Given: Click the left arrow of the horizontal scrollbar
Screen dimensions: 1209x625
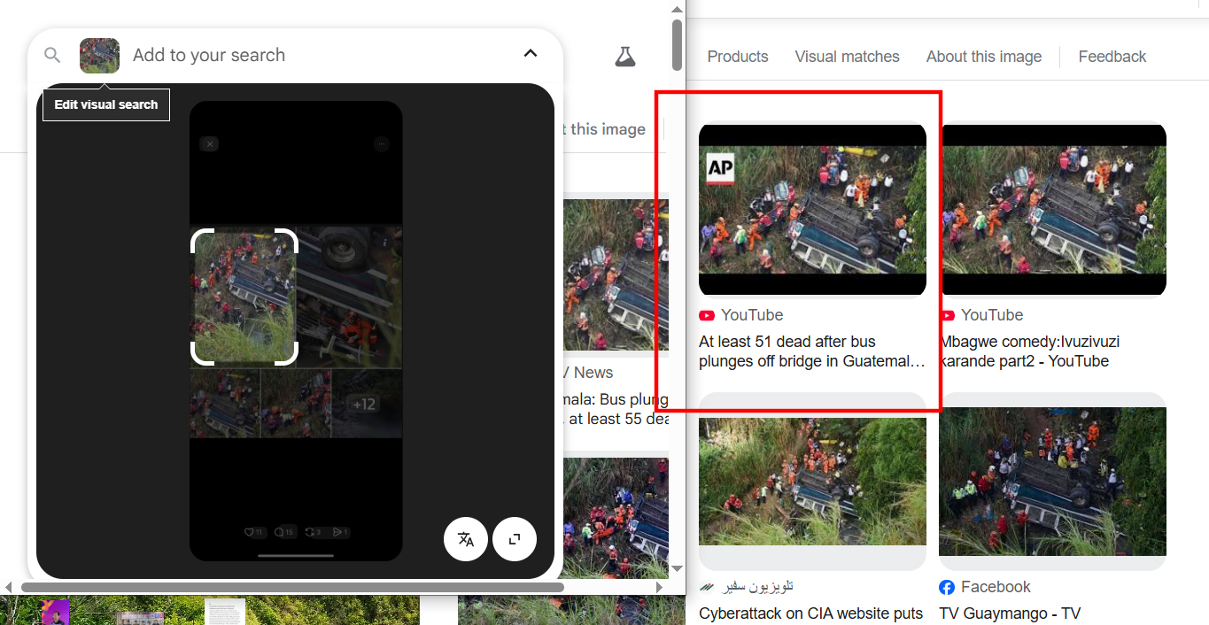Looking at the screenshot, I should click(x=9, y=587).
